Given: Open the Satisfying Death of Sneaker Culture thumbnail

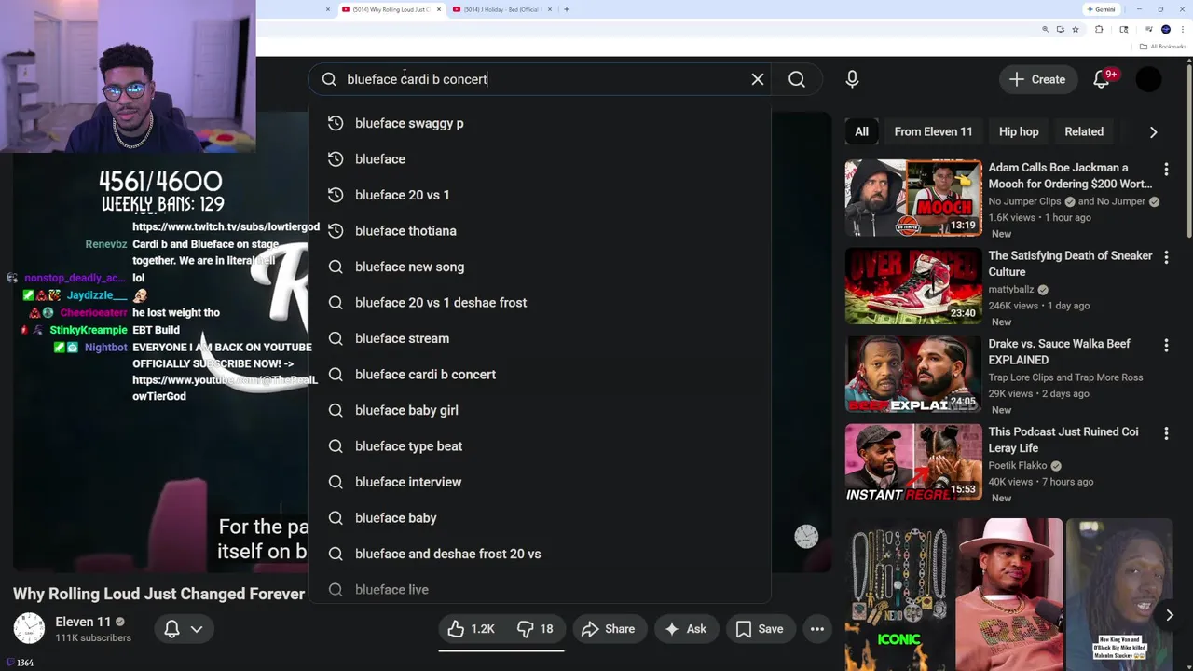Looking at the screenshot, I should point(913,286).
